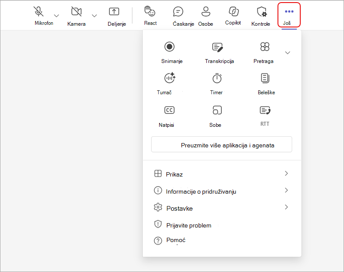The width and height of the screenshot is (344, 272).
Task: Start recording with the Snimanje icon
Action: click(x=169, y=47)
